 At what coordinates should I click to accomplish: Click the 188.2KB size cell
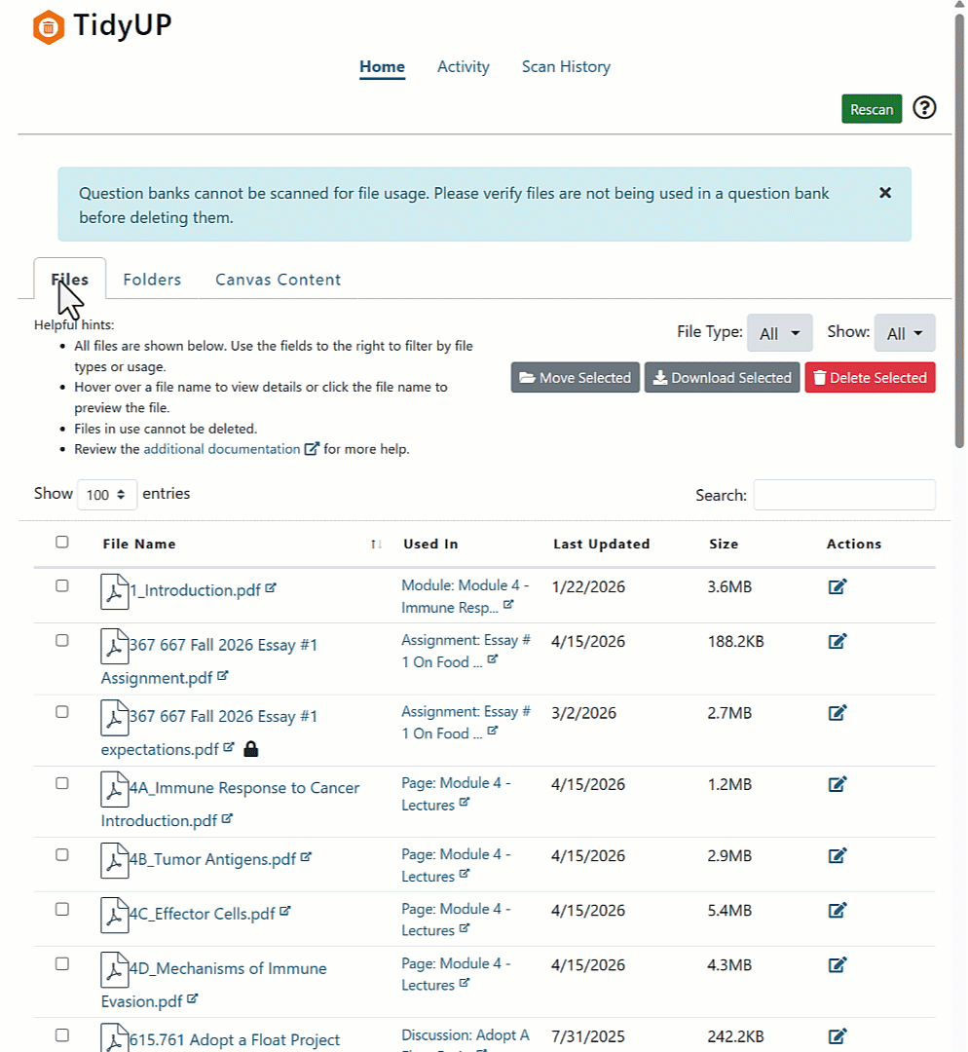click(x=735, y=641)
